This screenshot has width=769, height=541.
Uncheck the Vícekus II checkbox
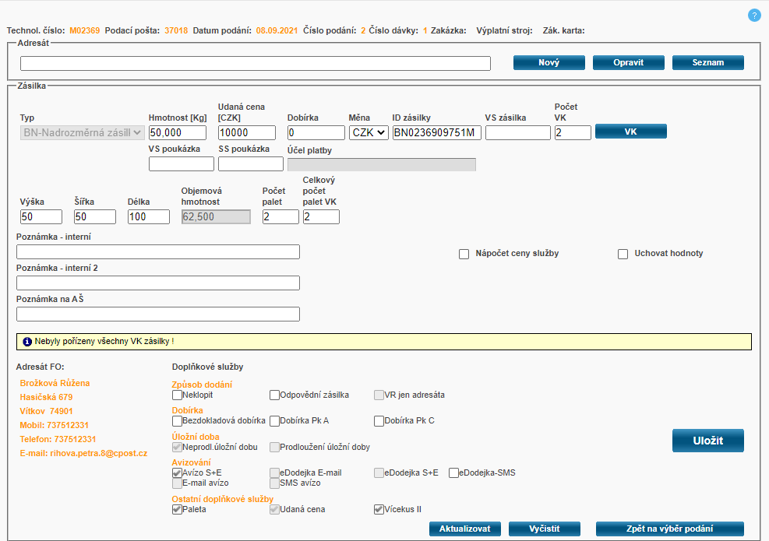379,510
